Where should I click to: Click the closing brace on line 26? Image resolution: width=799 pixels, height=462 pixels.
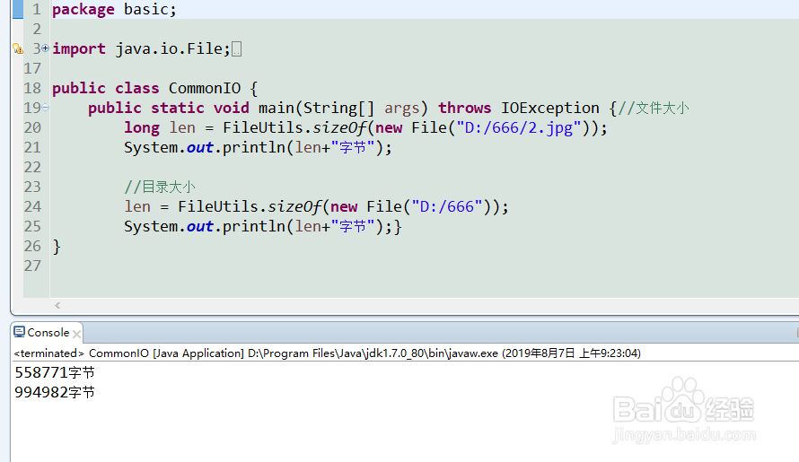point(57,247)
